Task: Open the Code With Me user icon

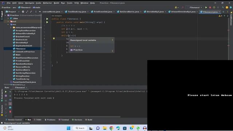Action: point(176,7)
